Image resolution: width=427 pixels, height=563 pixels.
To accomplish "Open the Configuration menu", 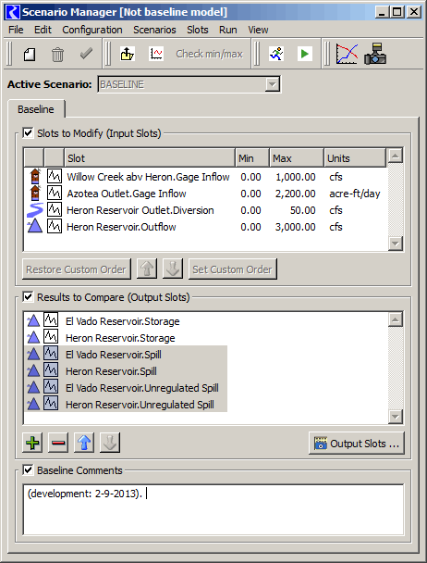I will pyautogui.click(x=92, y=30).
